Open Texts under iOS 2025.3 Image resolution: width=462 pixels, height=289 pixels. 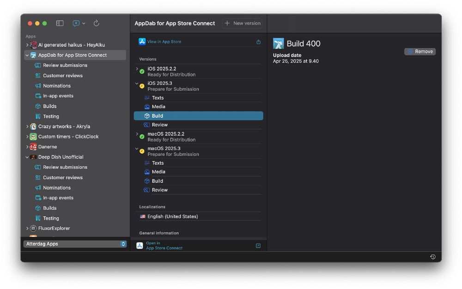(x=198, y=98)
